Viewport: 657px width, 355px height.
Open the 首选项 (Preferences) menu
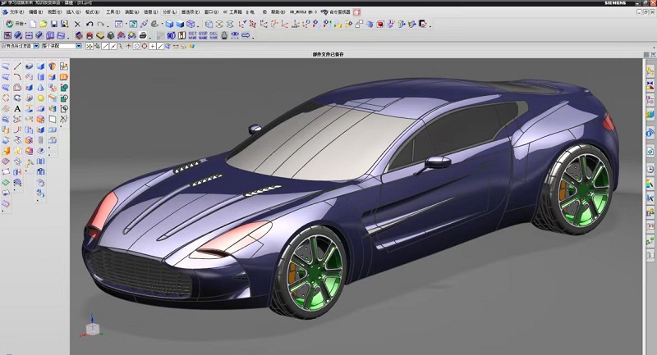click(x=191, y=12)
